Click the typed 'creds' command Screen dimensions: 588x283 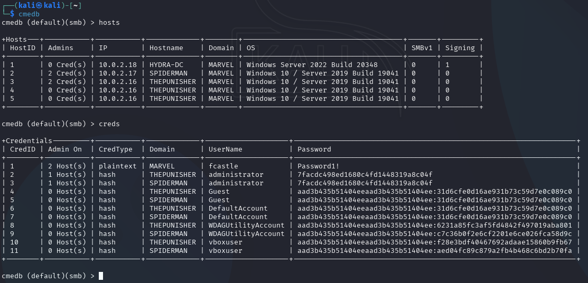[x=109, y=124]
